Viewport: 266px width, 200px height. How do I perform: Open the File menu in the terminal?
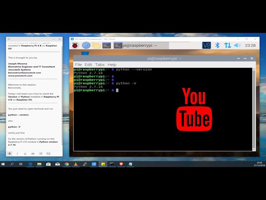pos(79,65)
